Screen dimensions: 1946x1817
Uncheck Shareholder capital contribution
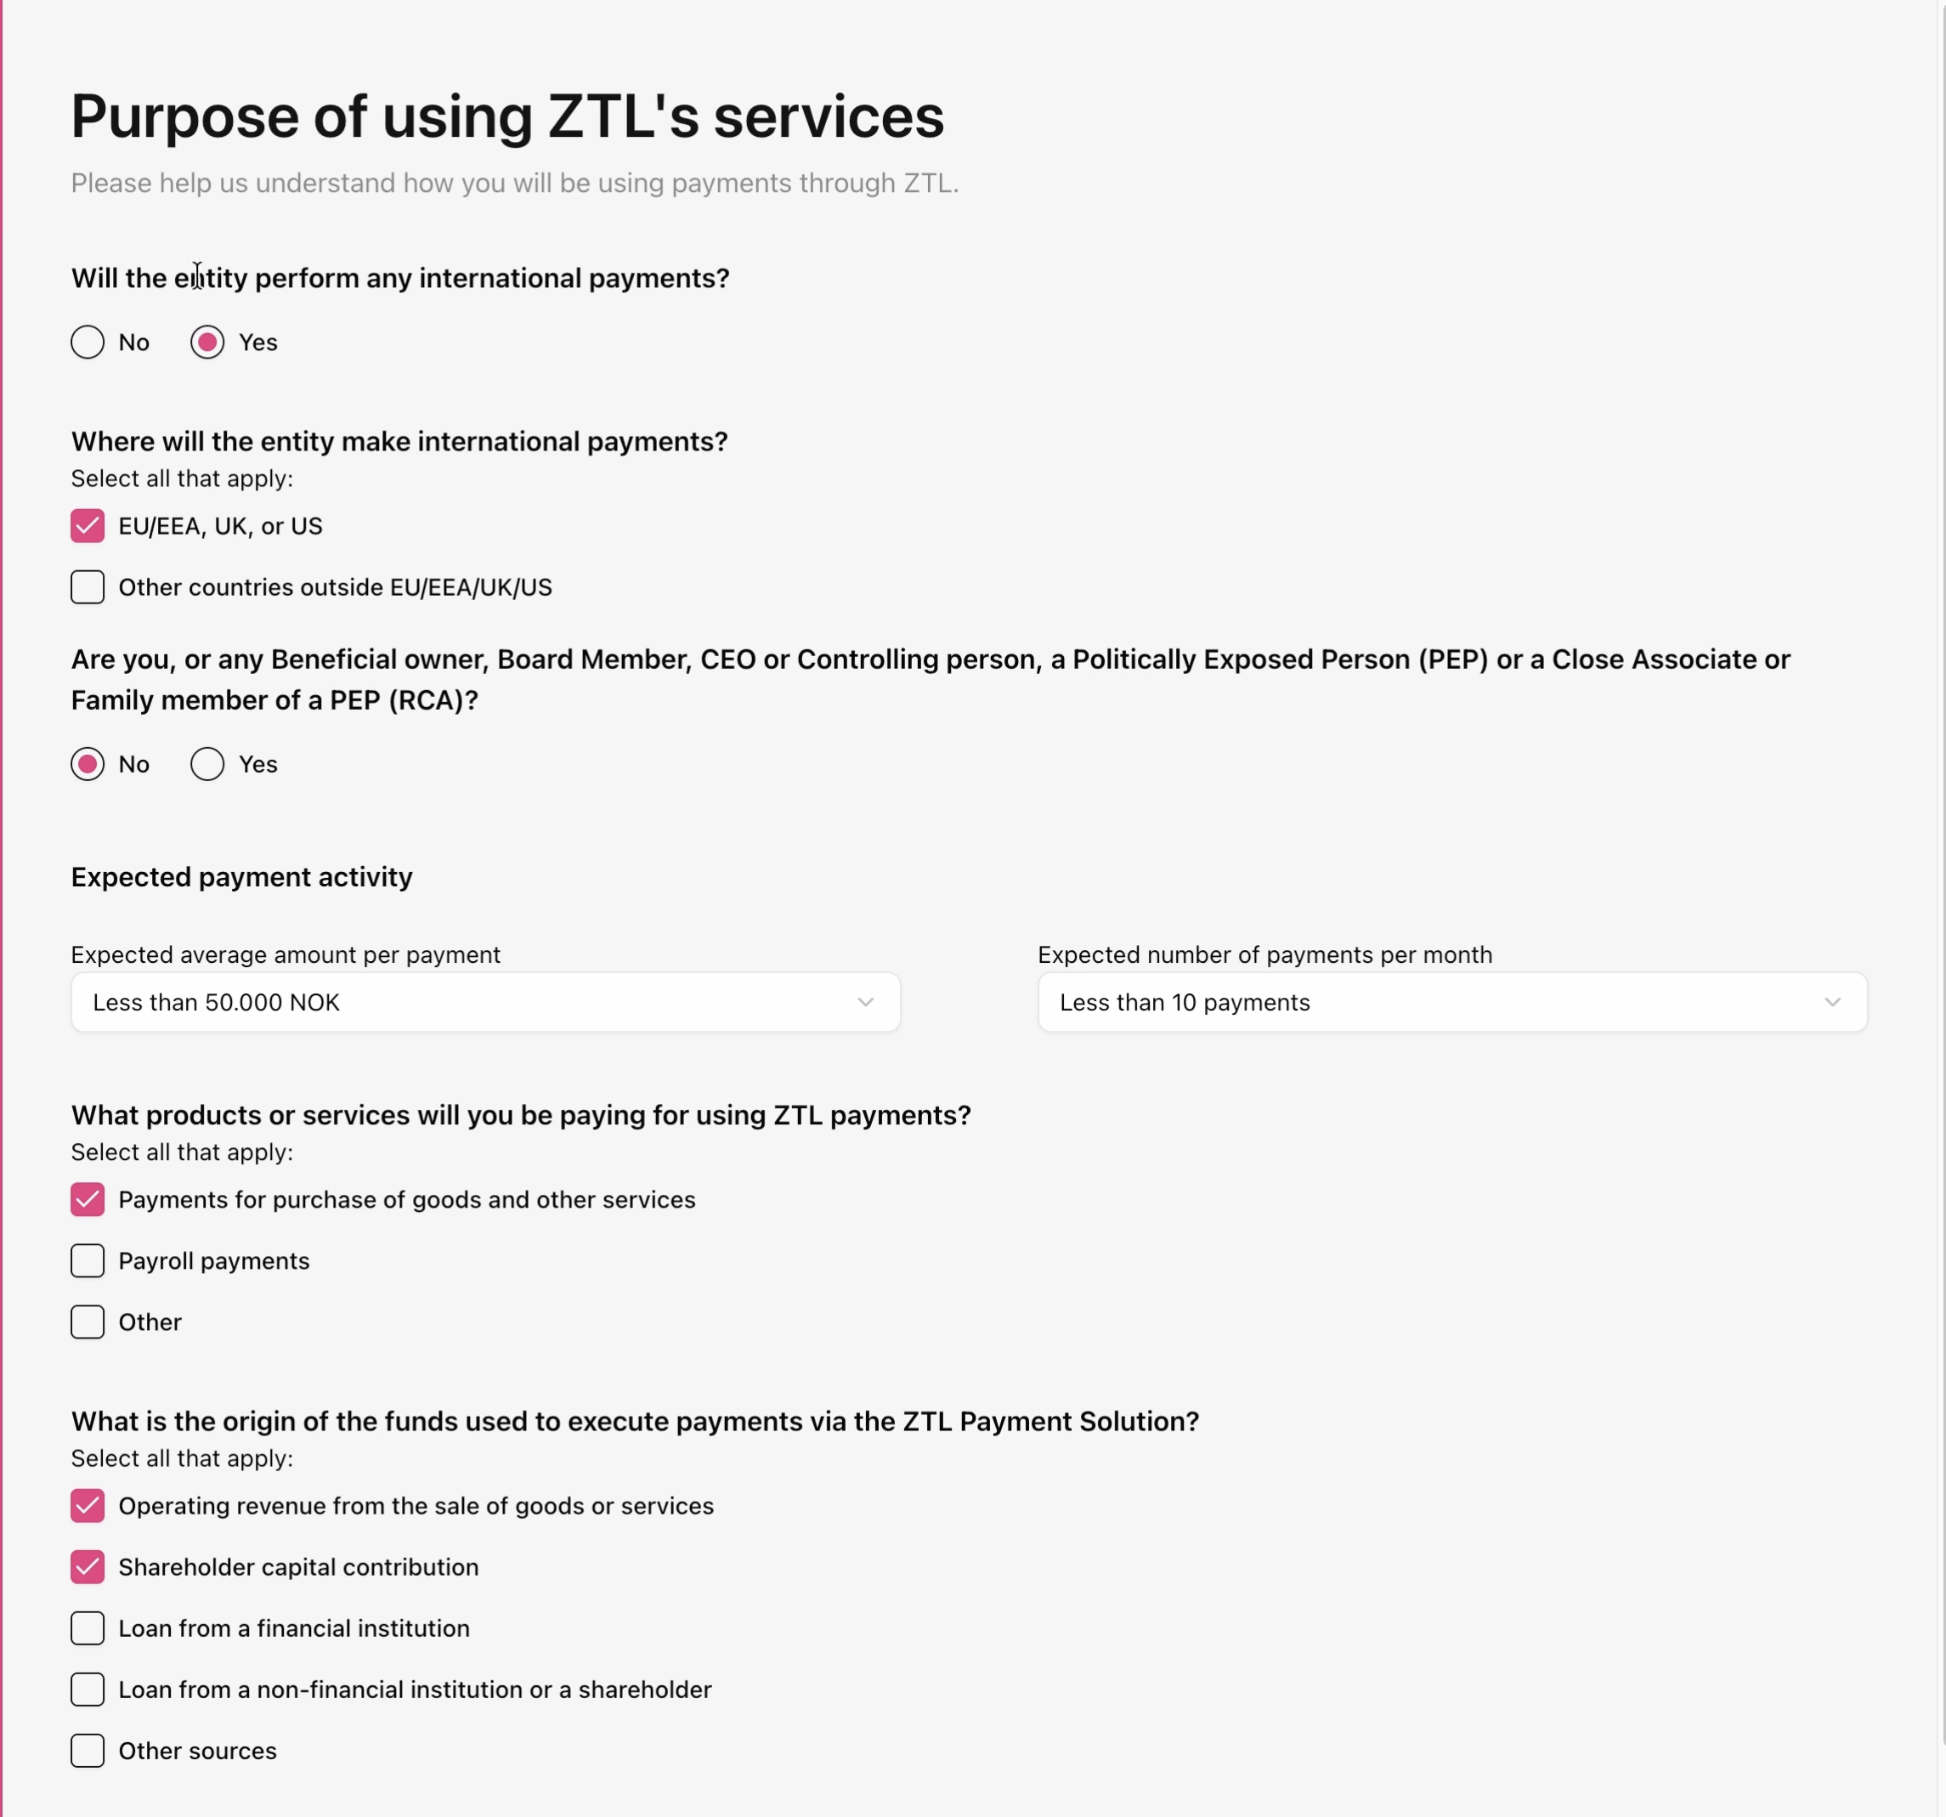click(88, 1567)
